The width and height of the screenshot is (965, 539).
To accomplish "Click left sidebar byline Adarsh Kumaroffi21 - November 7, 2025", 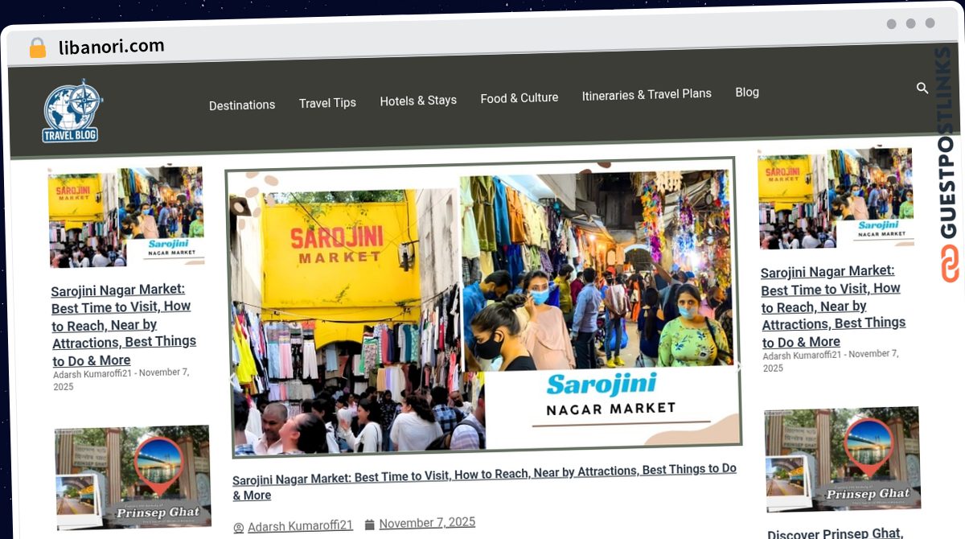I will pyautogui.click(x=121, y=380).
